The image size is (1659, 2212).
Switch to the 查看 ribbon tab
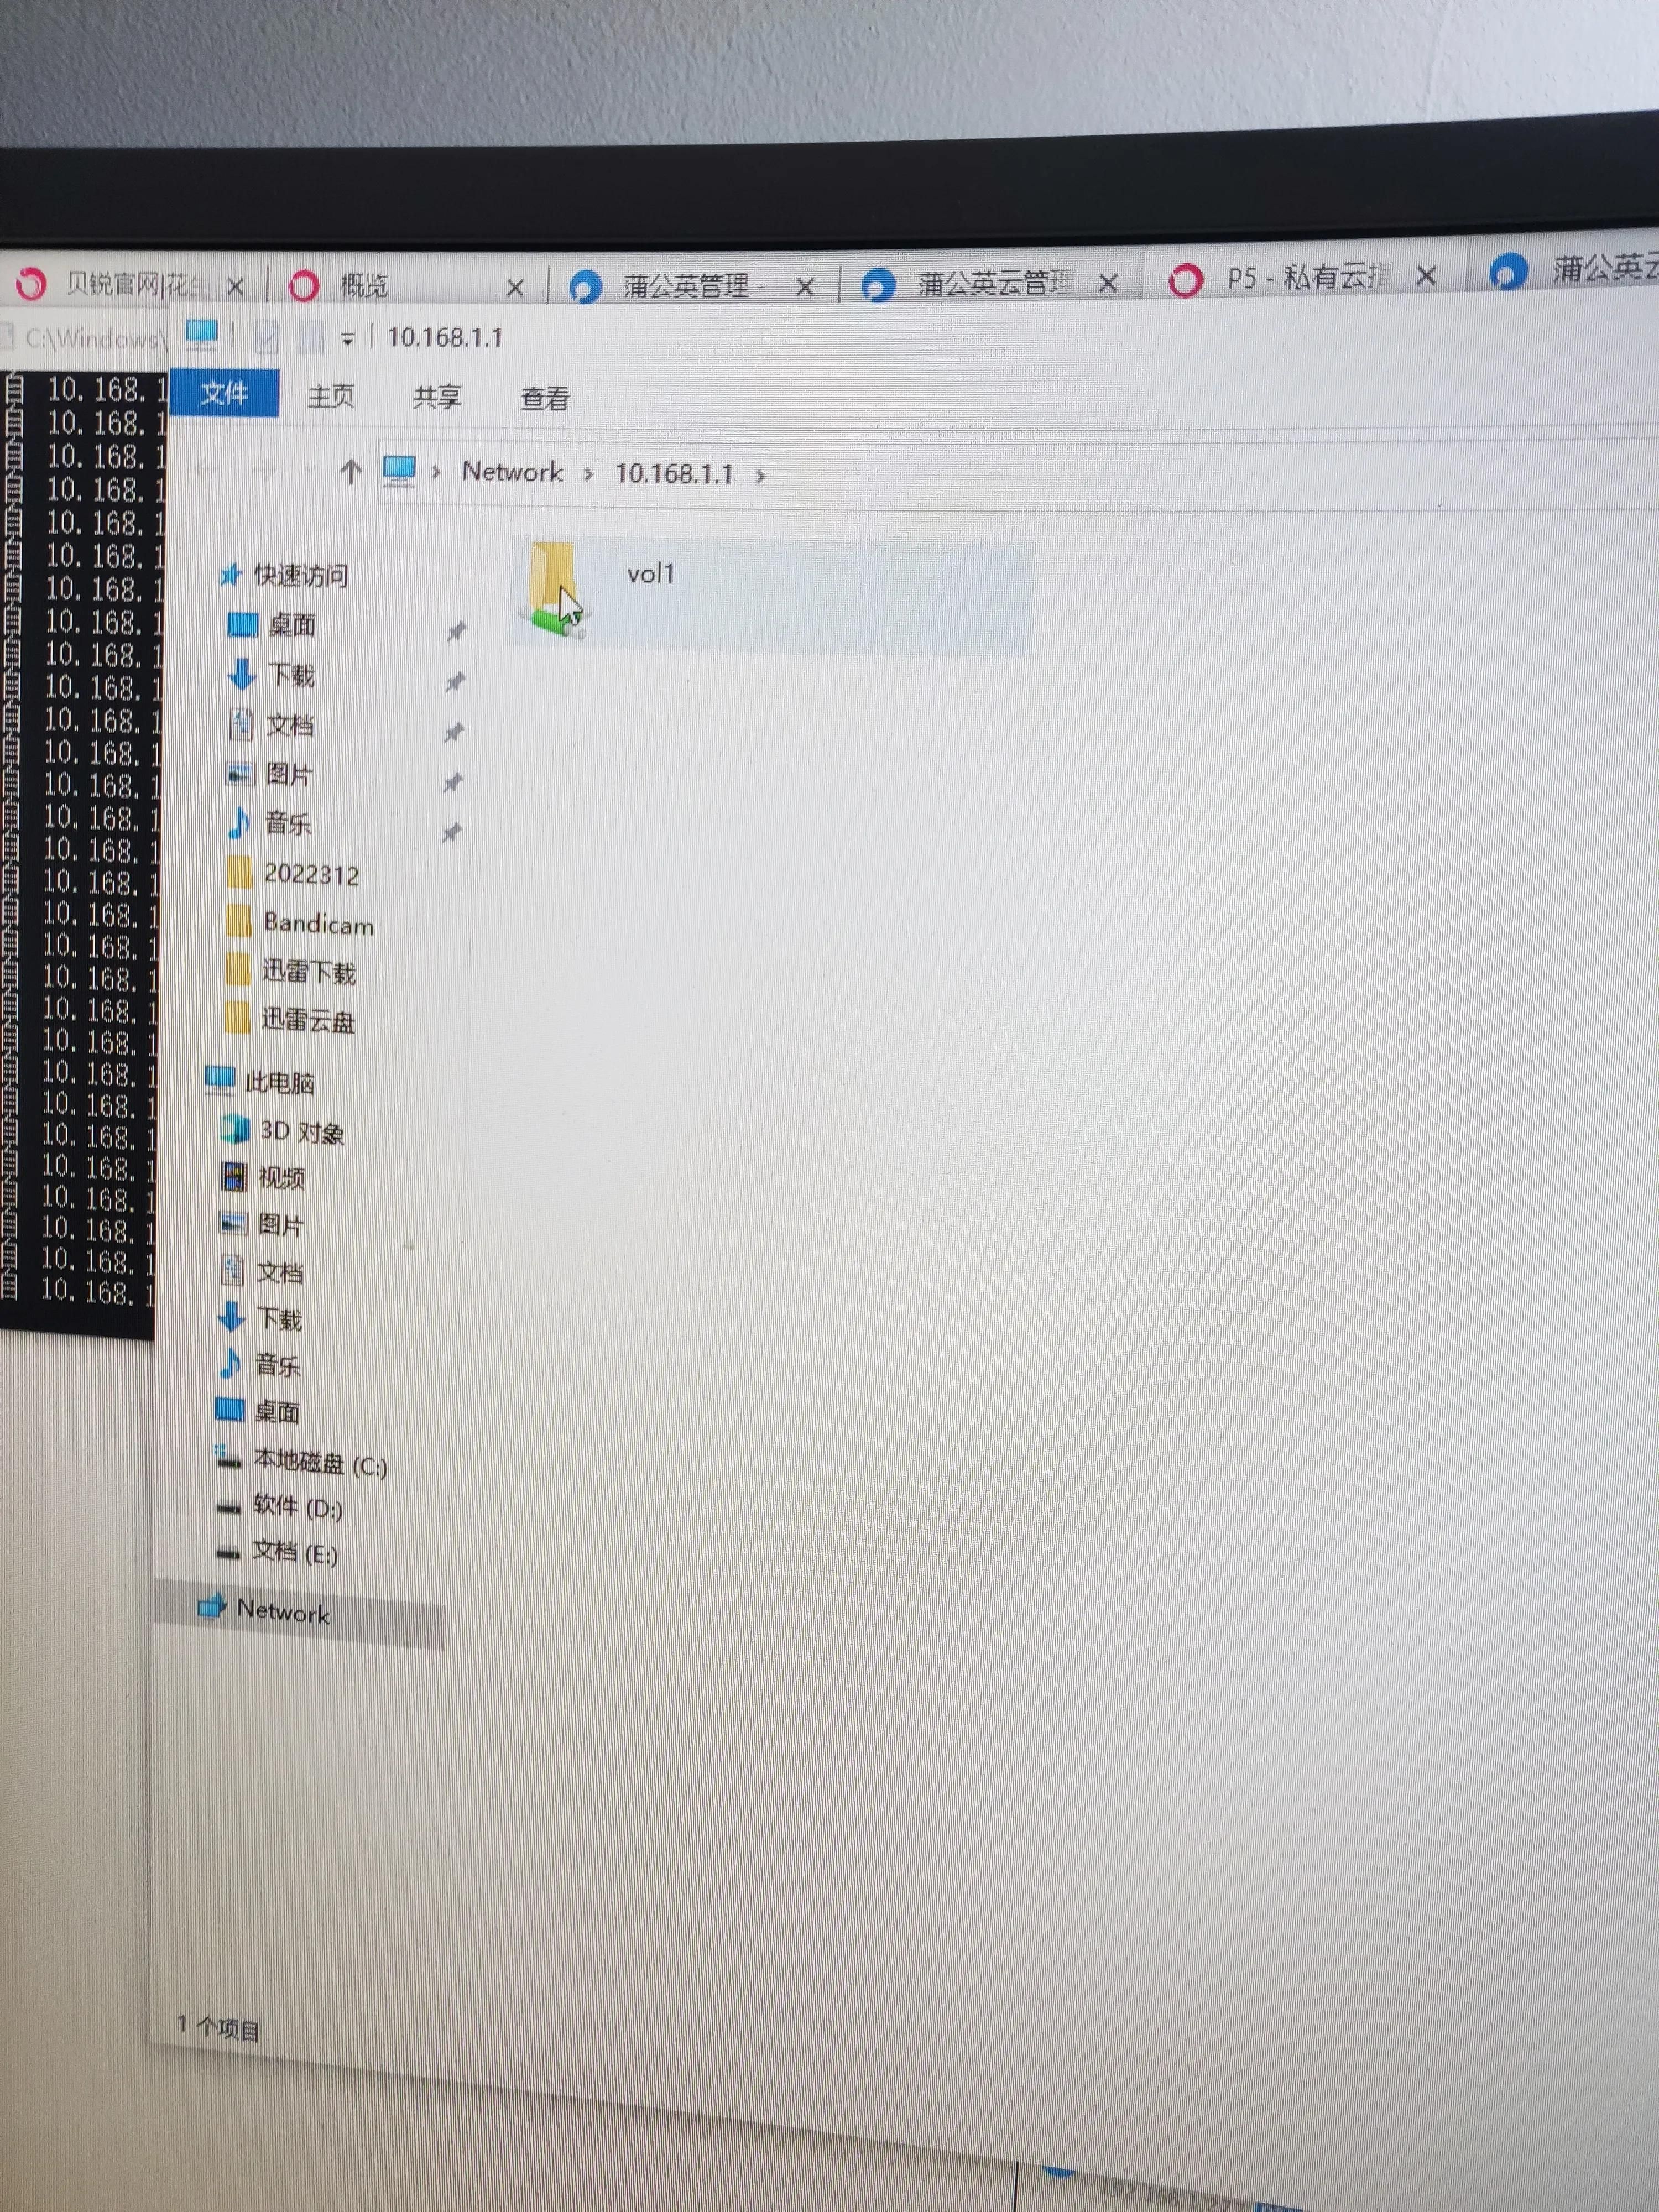(x=544, y=399)
